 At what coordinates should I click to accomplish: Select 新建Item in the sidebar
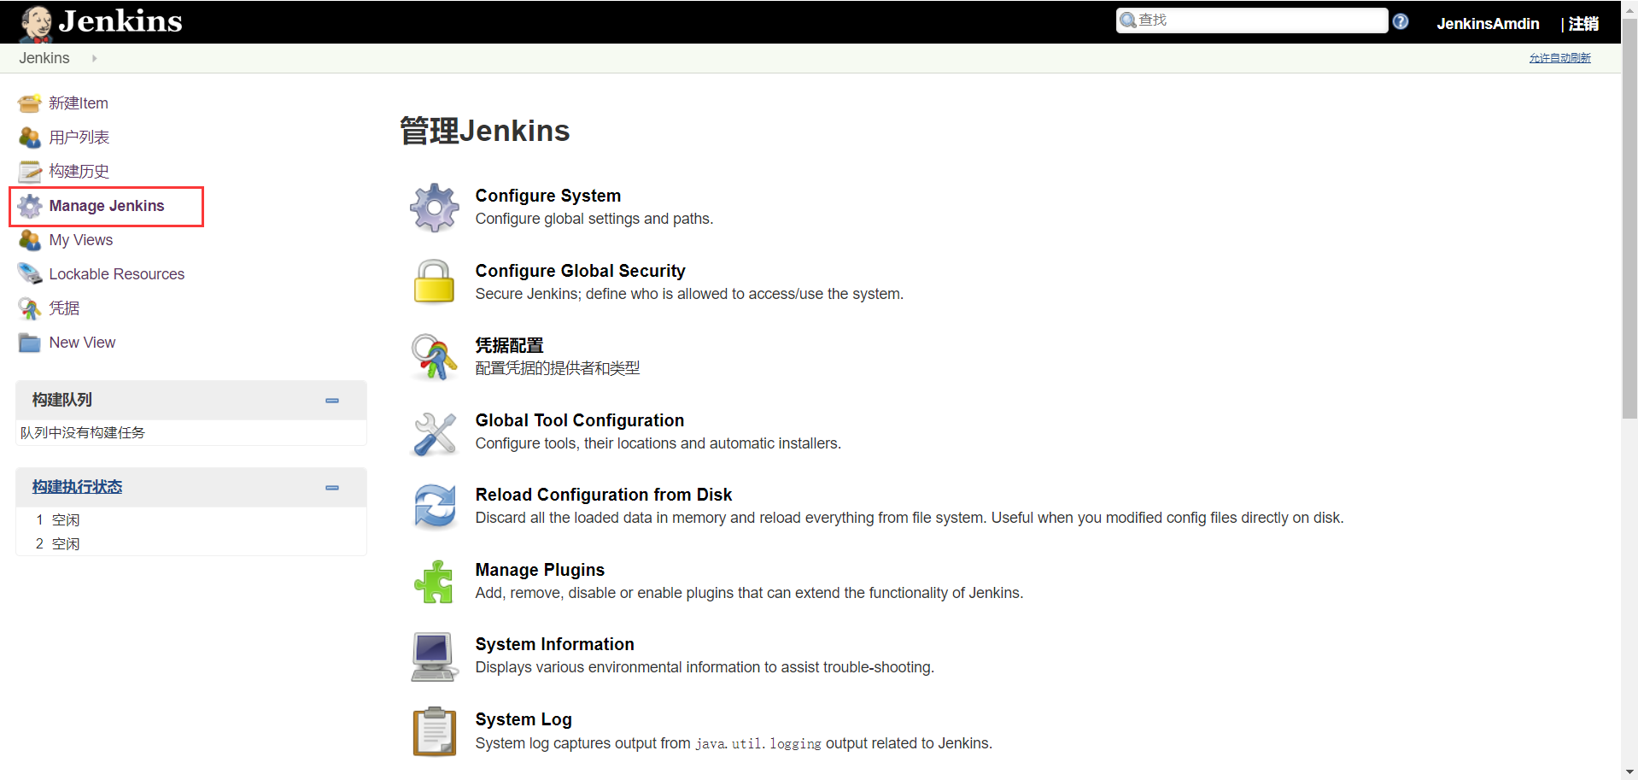tap(79, 103)
